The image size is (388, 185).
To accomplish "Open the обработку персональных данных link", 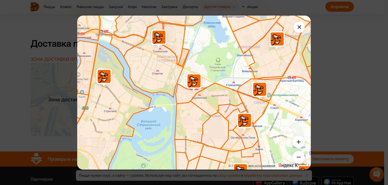I will click(x=273, y=176).
